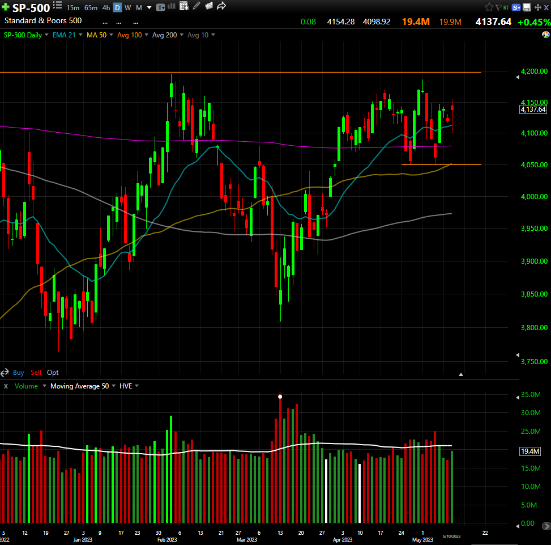The width and height of the screenshot is (551, 545).
Task: Click the last price 4137.64 in header
Action: click(493, 22)
